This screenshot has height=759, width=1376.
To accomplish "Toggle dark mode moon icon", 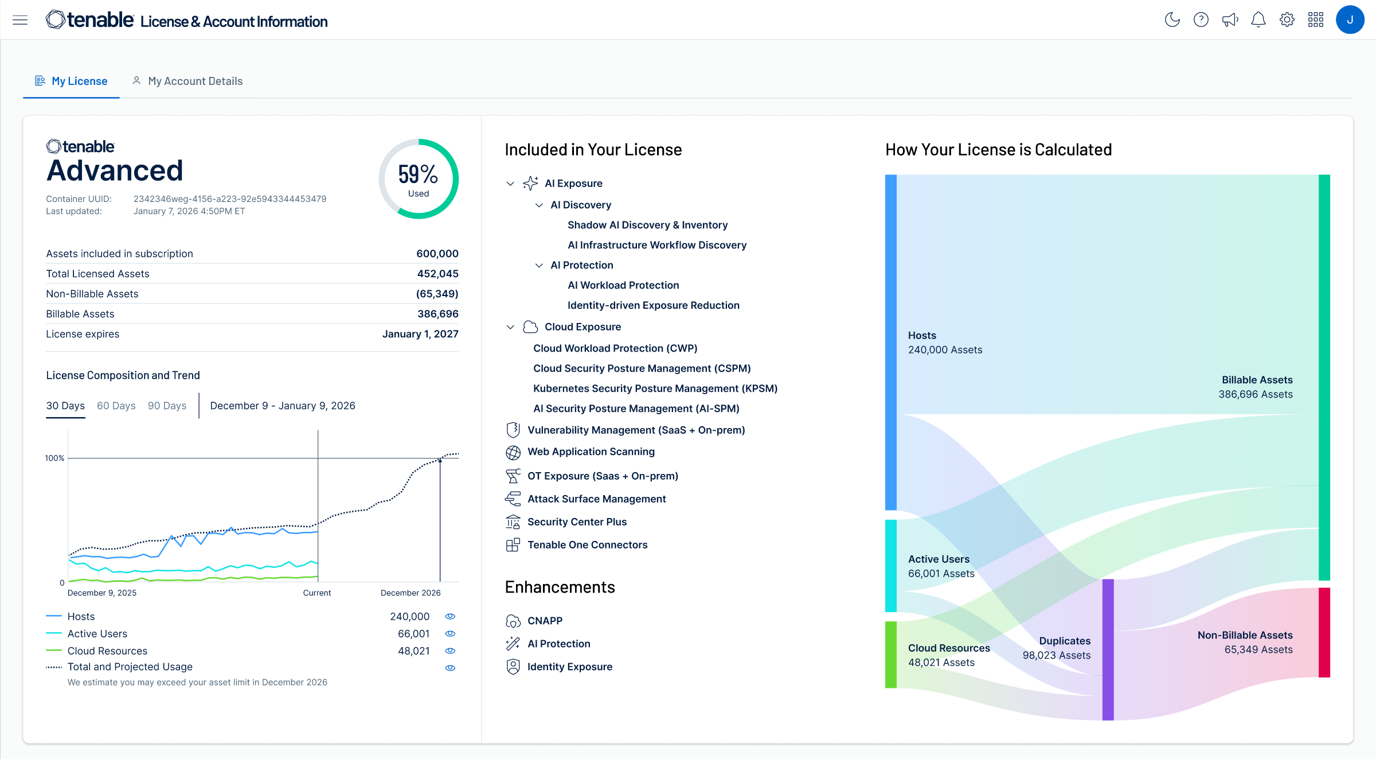I will (x=1172, y=20).
